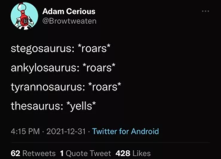Show the Likes label list
221x159 pixels.
click(142, 153)
